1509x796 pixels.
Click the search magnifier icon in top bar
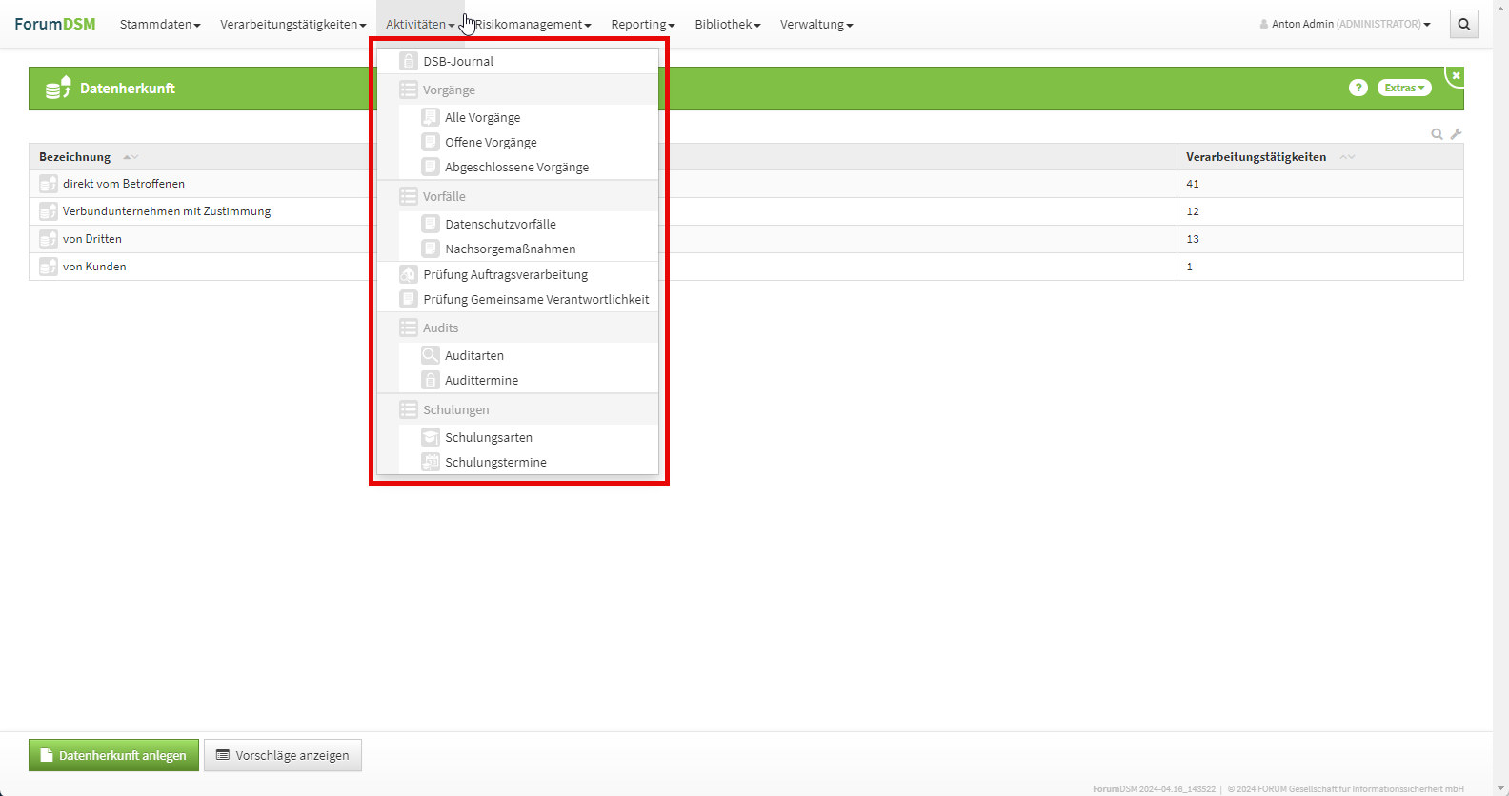pyautogui.click(x=1463, y=24)
